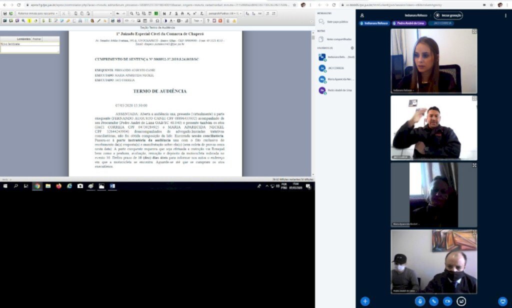
Task: Save the document with the disk icon
Action: (4, 13)
